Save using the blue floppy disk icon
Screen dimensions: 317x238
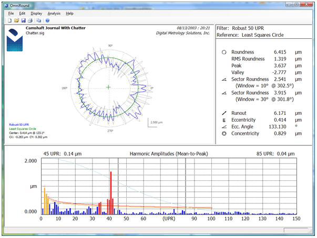(24, 20)
